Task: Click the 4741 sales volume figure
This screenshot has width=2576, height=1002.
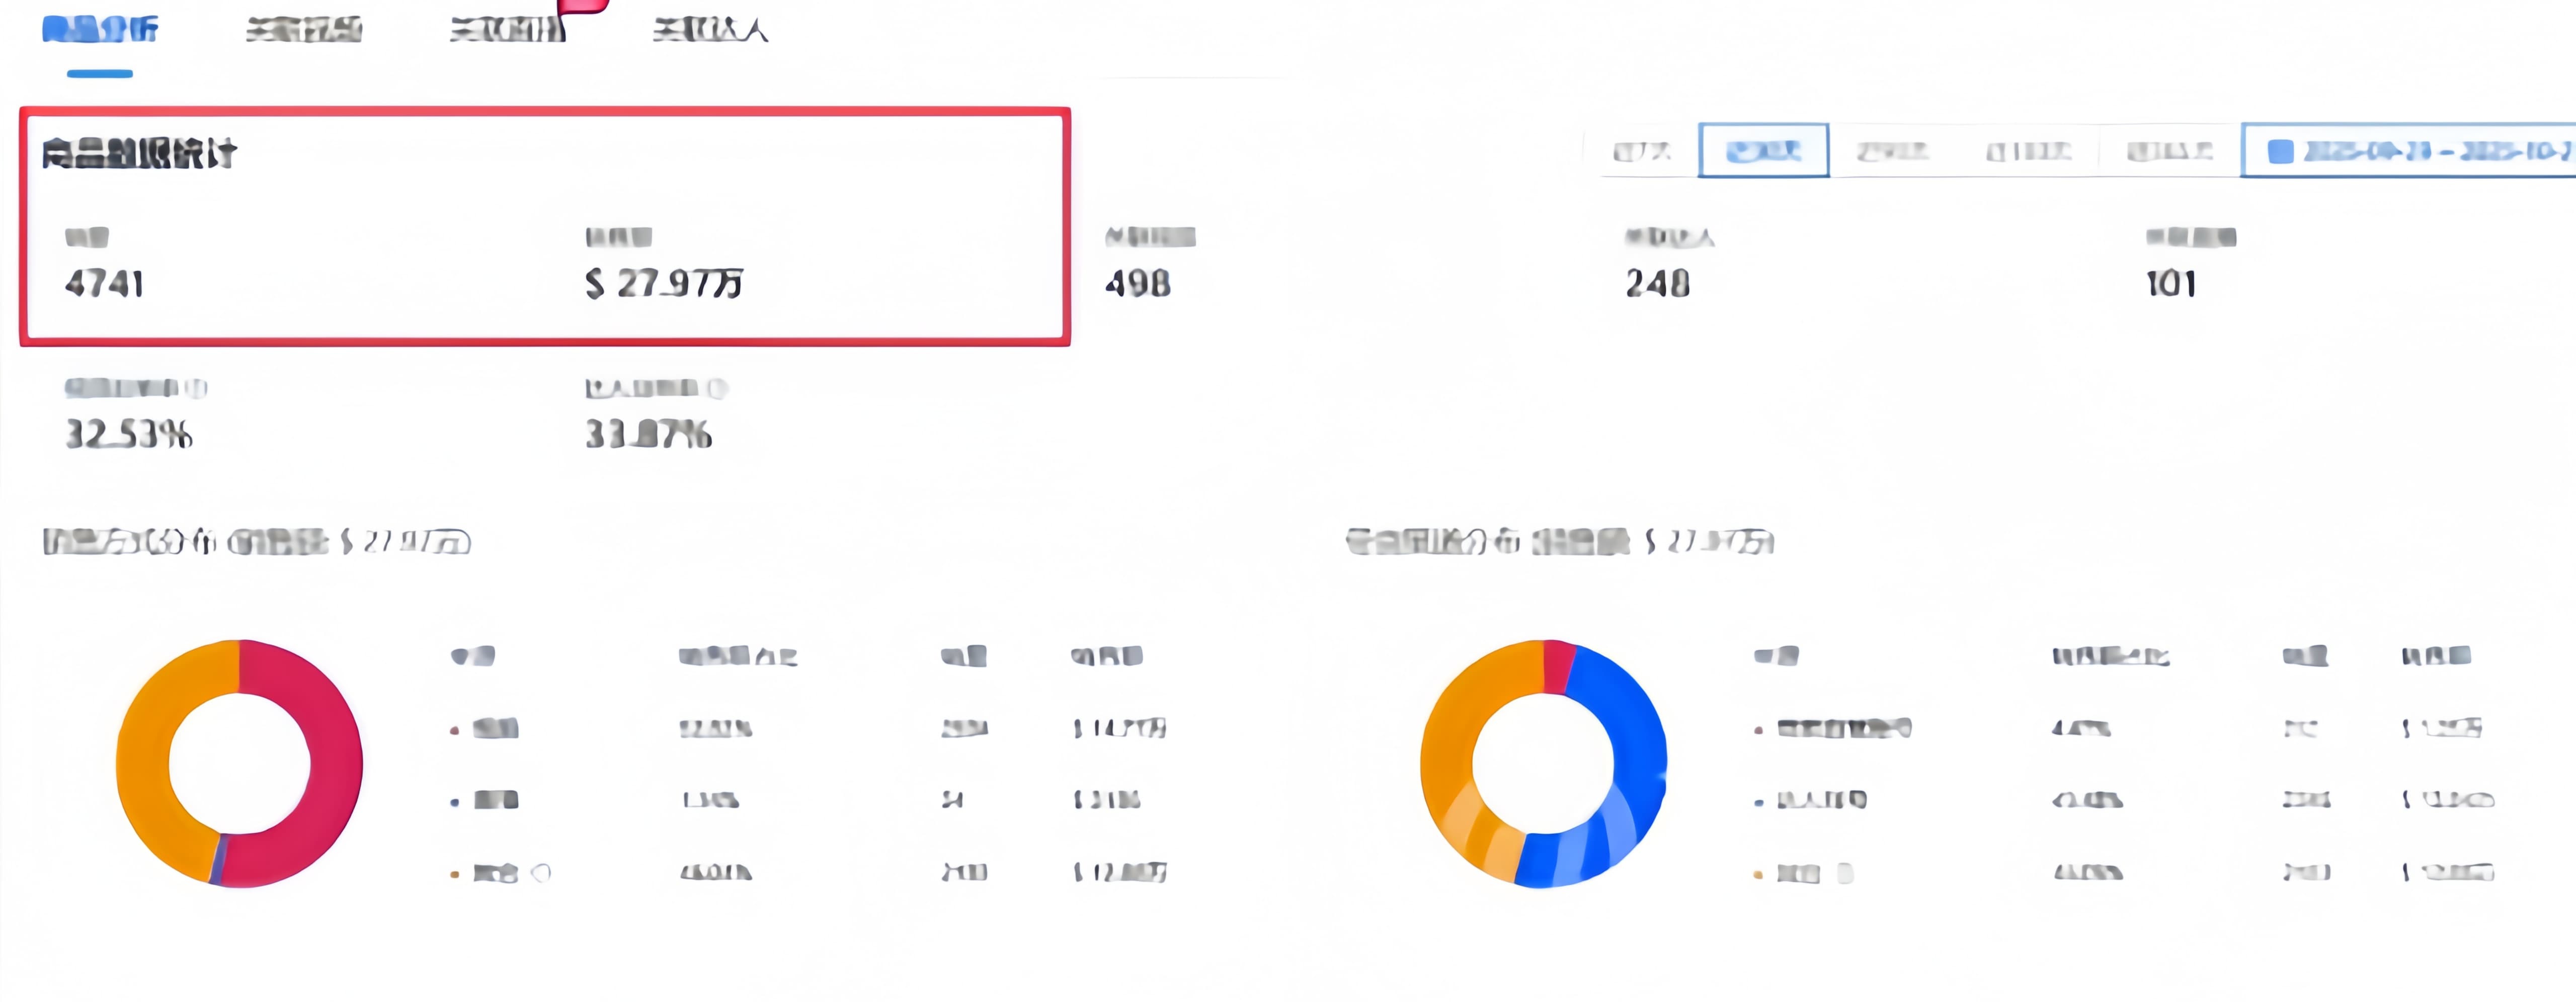Action: tap(104, 284)
